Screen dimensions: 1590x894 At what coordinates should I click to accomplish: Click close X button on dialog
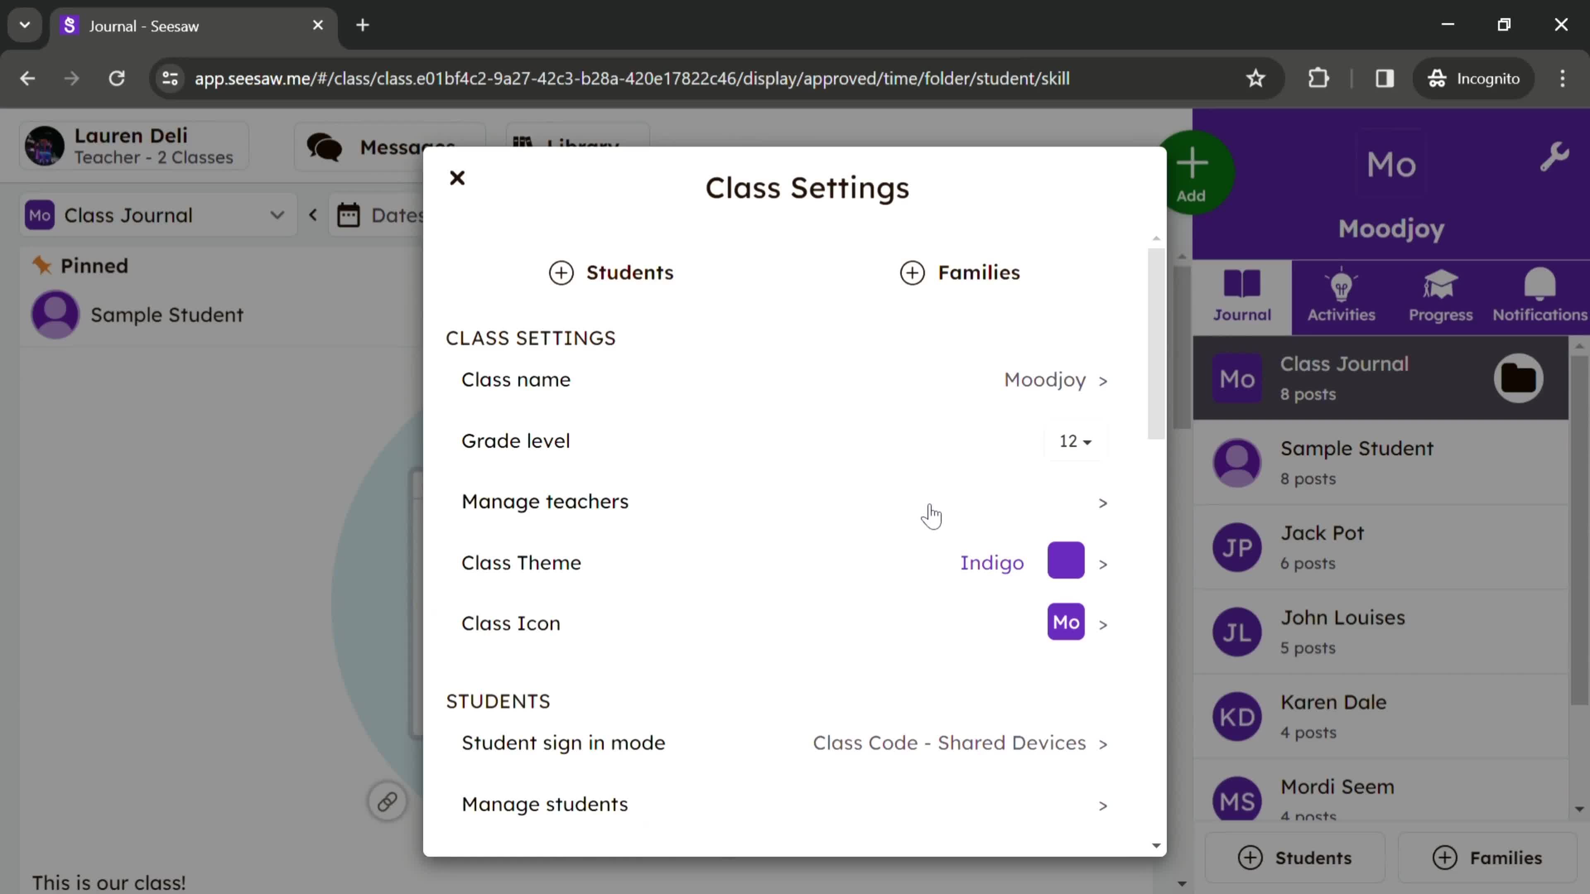[x=455, y=178]
